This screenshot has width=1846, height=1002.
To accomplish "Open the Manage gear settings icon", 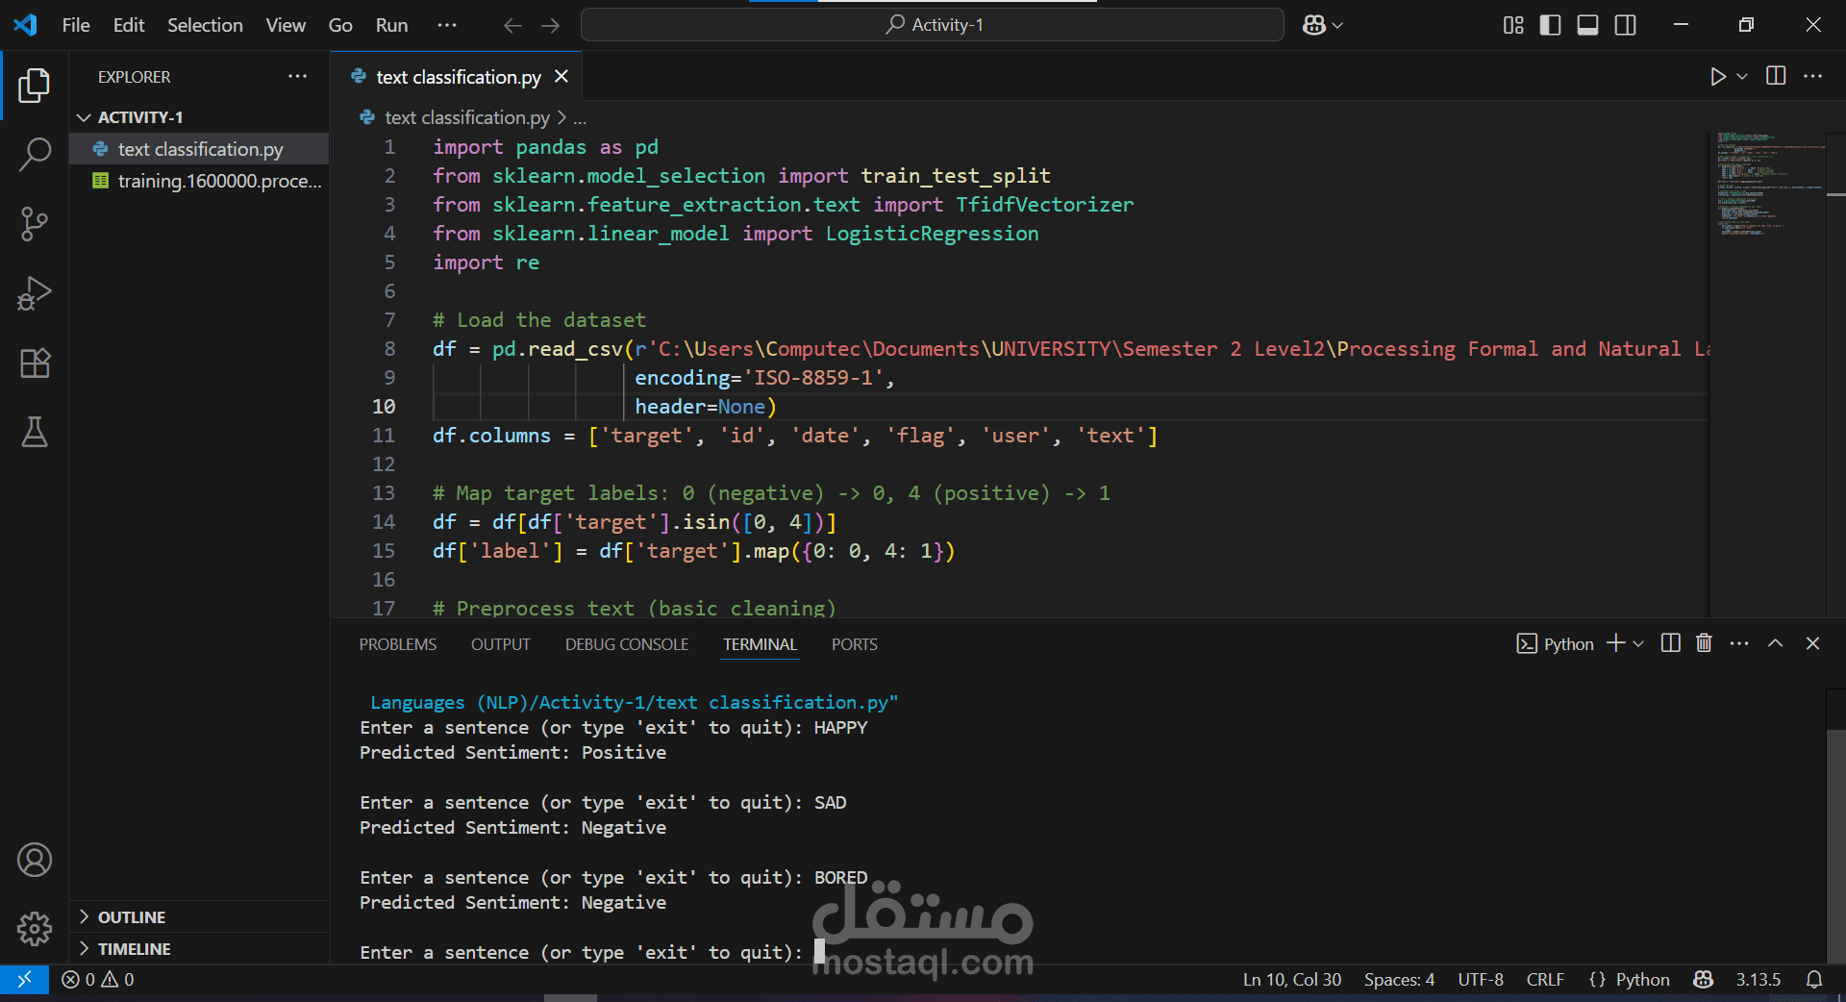I will coord(35,929).
